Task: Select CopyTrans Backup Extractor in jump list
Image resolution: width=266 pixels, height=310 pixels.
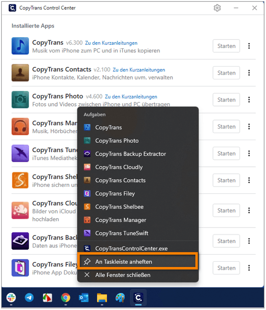Action: coord(138,154)
